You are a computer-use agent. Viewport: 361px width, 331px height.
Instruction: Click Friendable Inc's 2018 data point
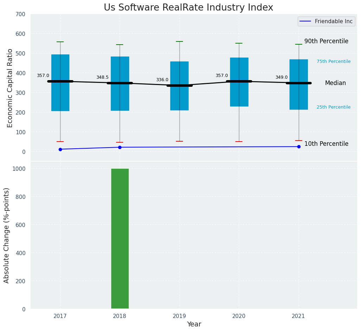(x=120, y=147)
